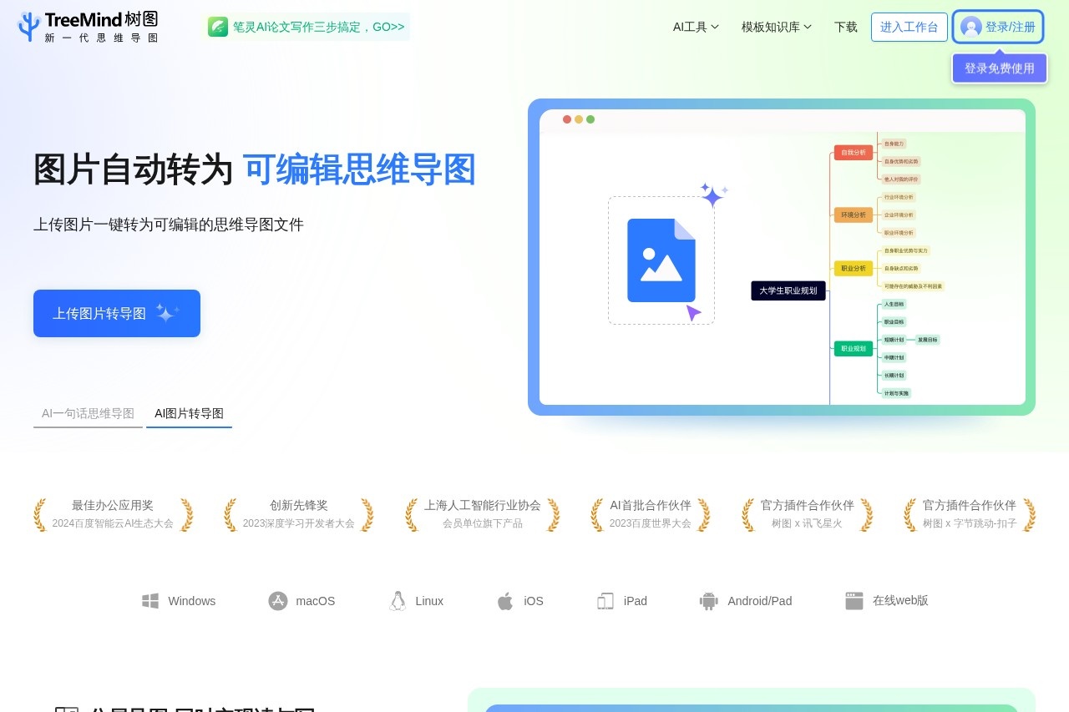Click the 上传图片转导图 button

tap(116, 313)
